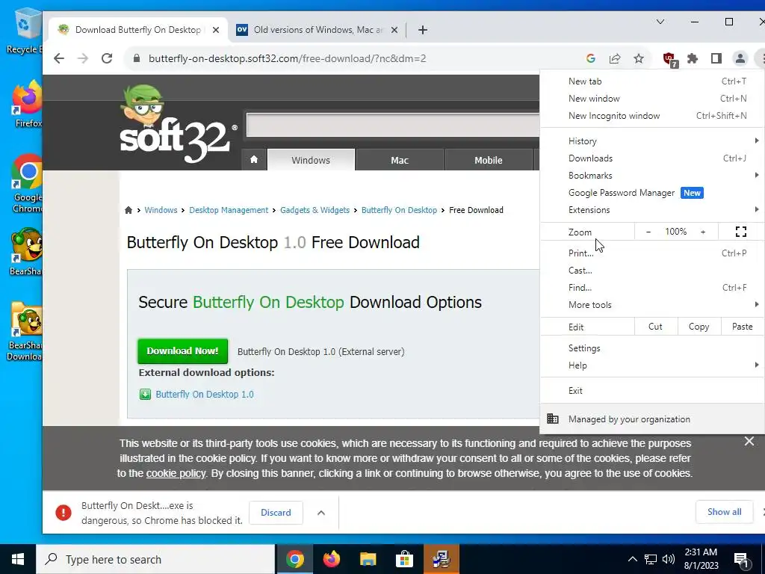Click Firefox in the taskbar
765x574 pixels.
(331, 559)
